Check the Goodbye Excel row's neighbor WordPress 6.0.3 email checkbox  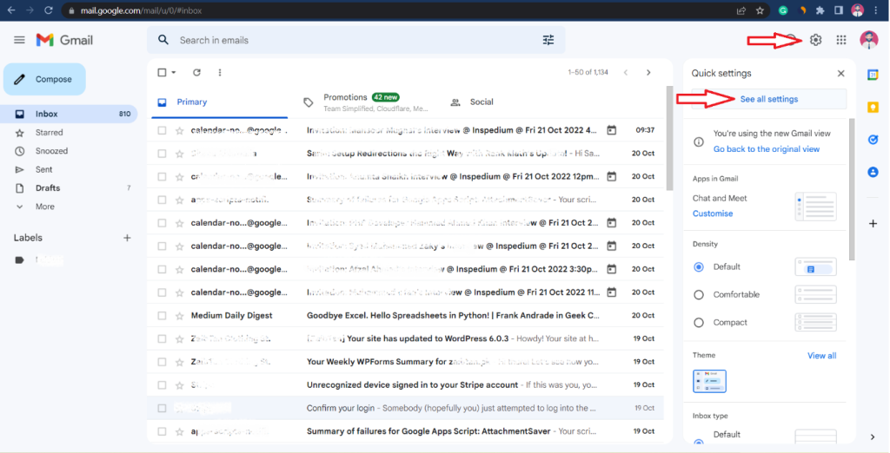tap(162, 338)
